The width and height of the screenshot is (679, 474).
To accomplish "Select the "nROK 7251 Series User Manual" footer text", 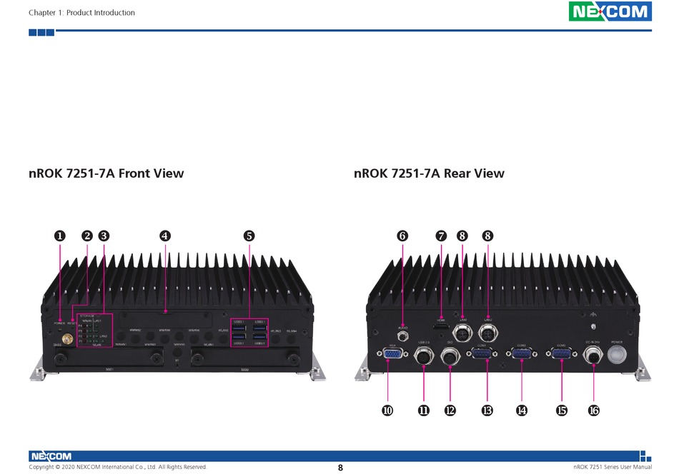I will tap(613, 467).
